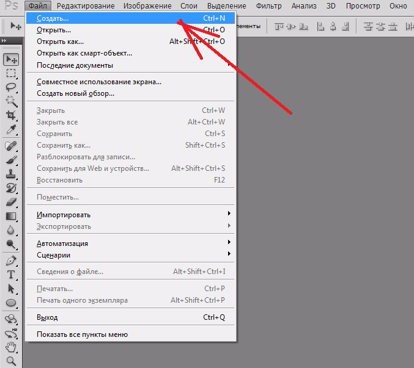Open the Слои menu

189,5
